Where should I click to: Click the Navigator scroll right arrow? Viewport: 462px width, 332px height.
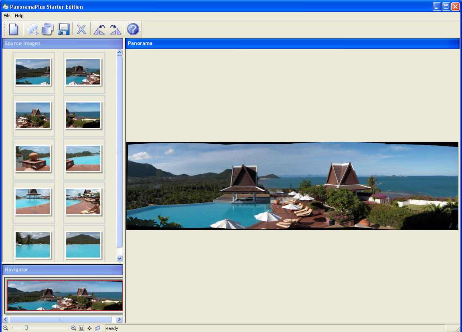[x=119, y=319]
